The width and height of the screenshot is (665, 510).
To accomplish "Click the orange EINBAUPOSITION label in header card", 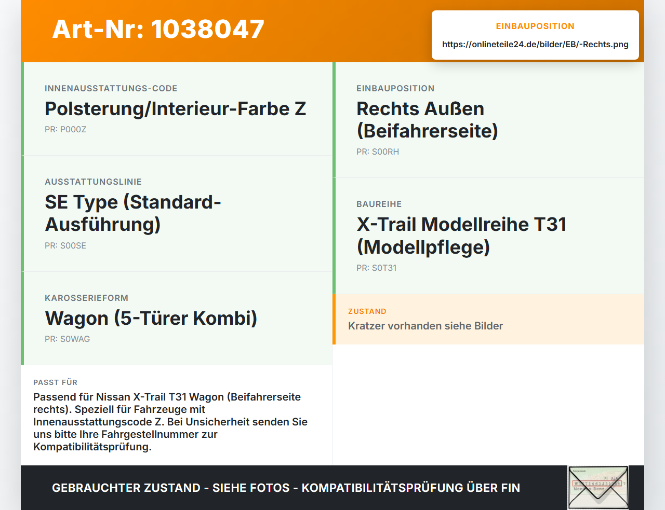I will click(x=535, y=26).
